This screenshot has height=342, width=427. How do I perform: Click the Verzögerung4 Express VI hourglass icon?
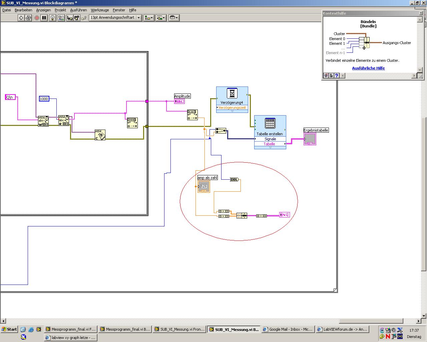pos(232,93)
